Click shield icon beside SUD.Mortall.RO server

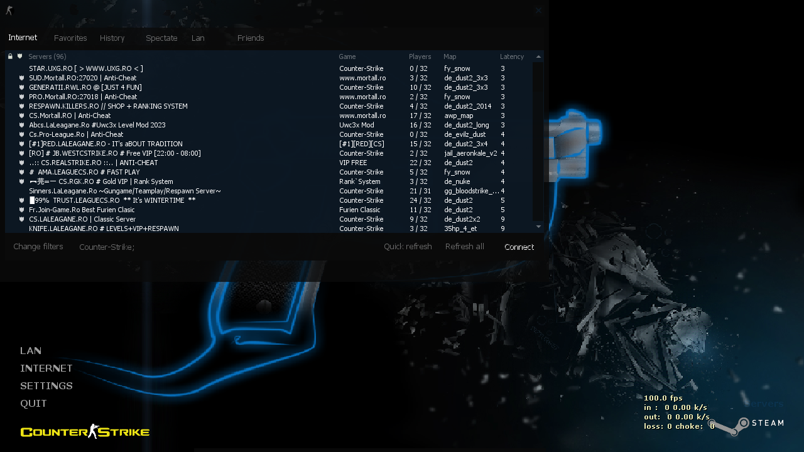click(x=21, y=78)
